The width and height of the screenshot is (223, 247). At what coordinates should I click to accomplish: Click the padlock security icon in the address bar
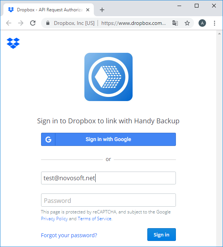[x=48, y=23]
